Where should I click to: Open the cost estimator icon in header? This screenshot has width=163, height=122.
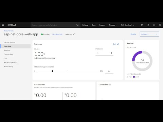coord(142,25)
